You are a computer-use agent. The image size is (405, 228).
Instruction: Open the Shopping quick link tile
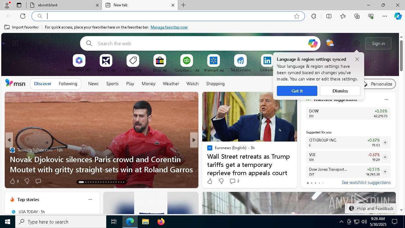click(133, 63)
